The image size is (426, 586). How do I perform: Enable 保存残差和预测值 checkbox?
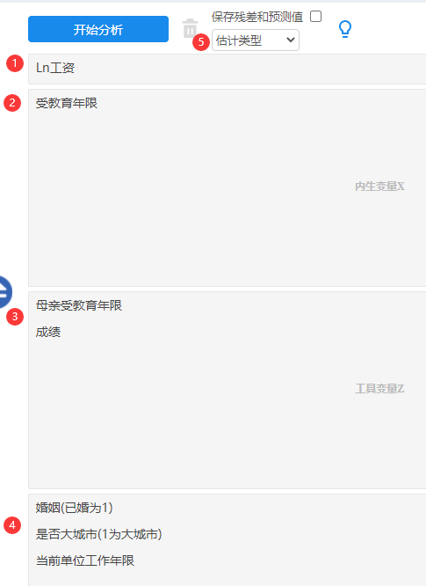tap(315, 17)
